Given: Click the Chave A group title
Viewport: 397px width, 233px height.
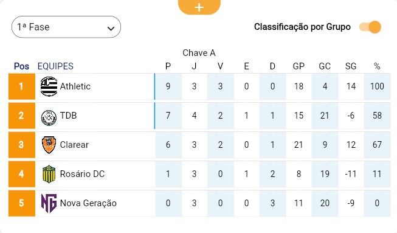Looking at the screenshot, I should tap(199, 53).
